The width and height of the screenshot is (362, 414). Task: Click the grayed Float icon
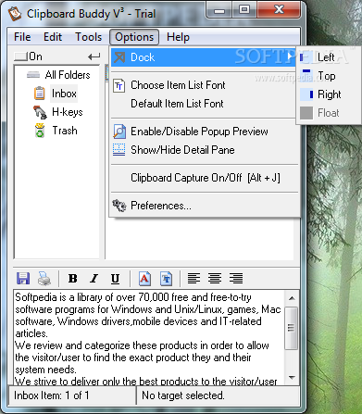click(x=306, y=113)
